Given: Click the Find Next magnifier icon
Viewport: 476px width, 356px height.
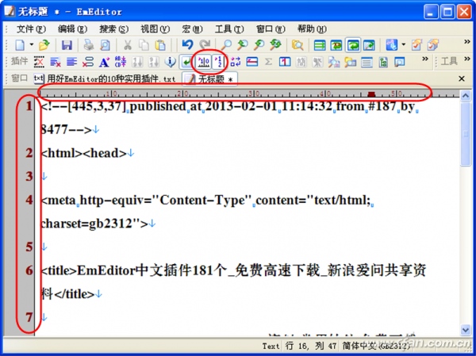Looking at the screenshot, I should tap(243, 45).
